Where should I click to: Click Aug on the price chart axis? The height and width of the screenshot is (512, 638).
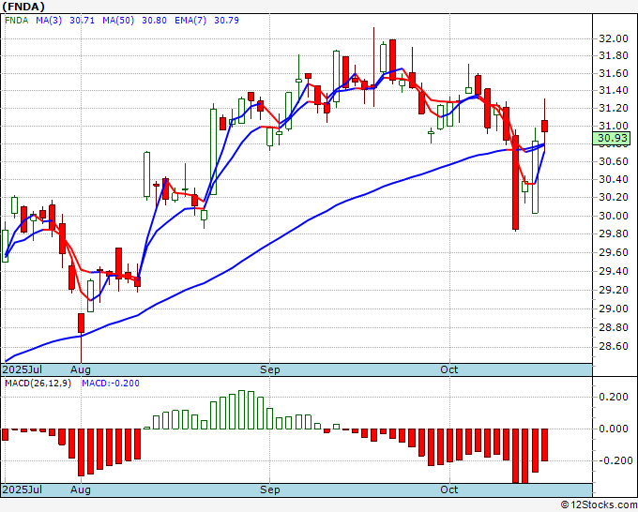80,369
